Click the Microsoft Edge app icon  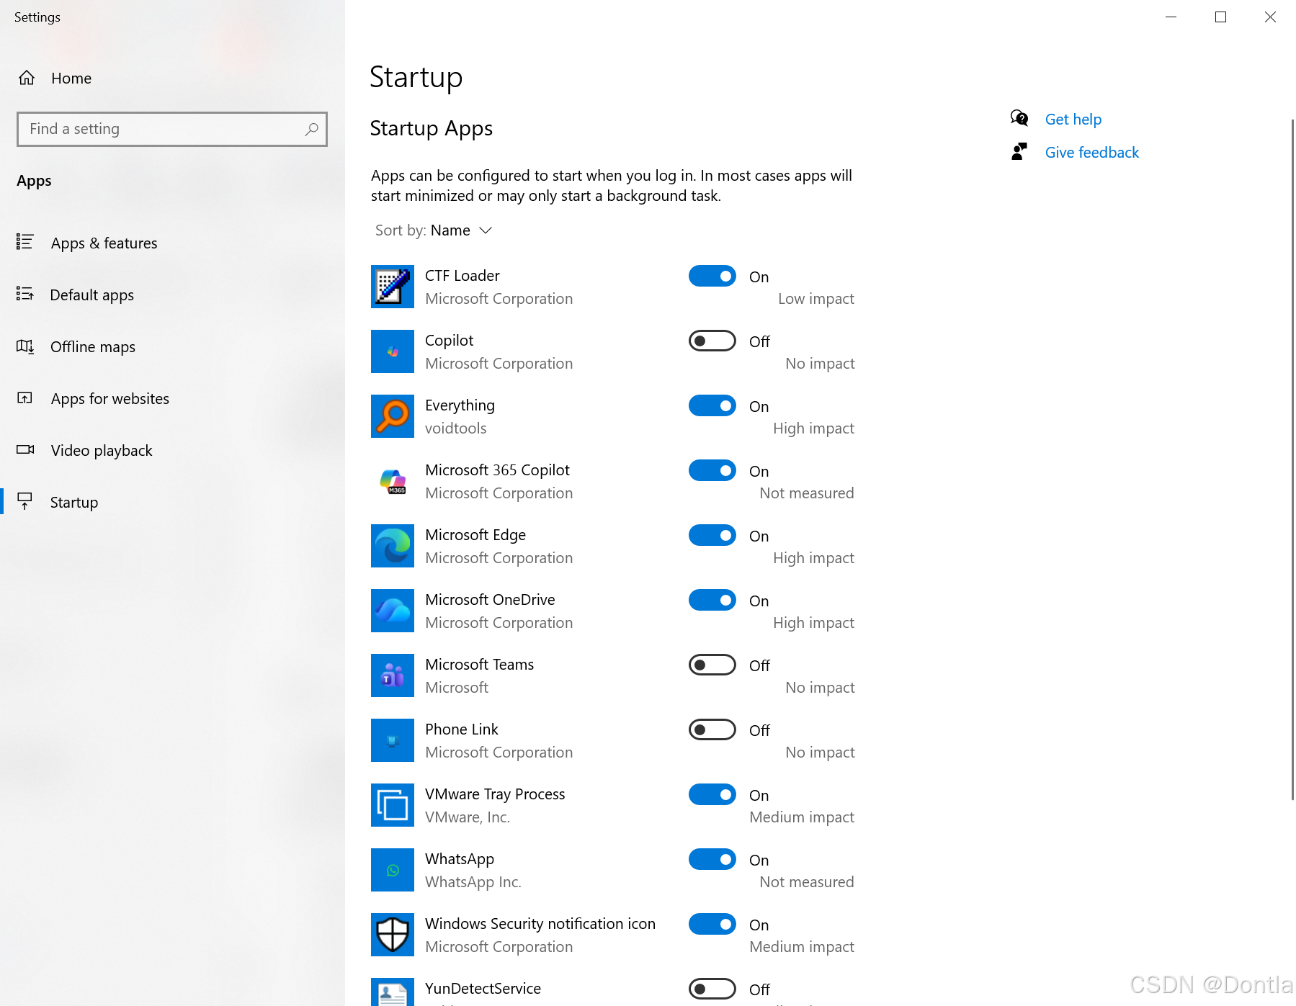click(393, 546)
